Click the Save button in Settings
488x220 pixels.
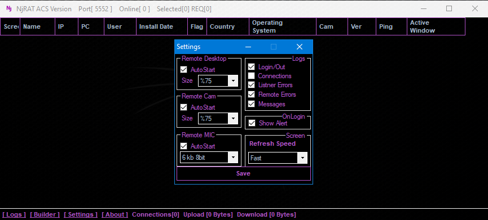(243, 173)
